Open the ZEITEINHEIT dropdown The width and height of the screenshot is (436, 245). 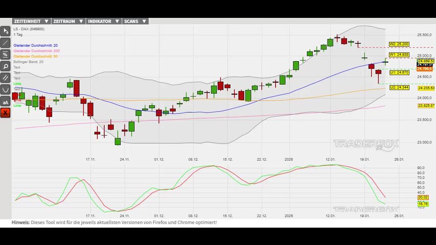(31, 21)
